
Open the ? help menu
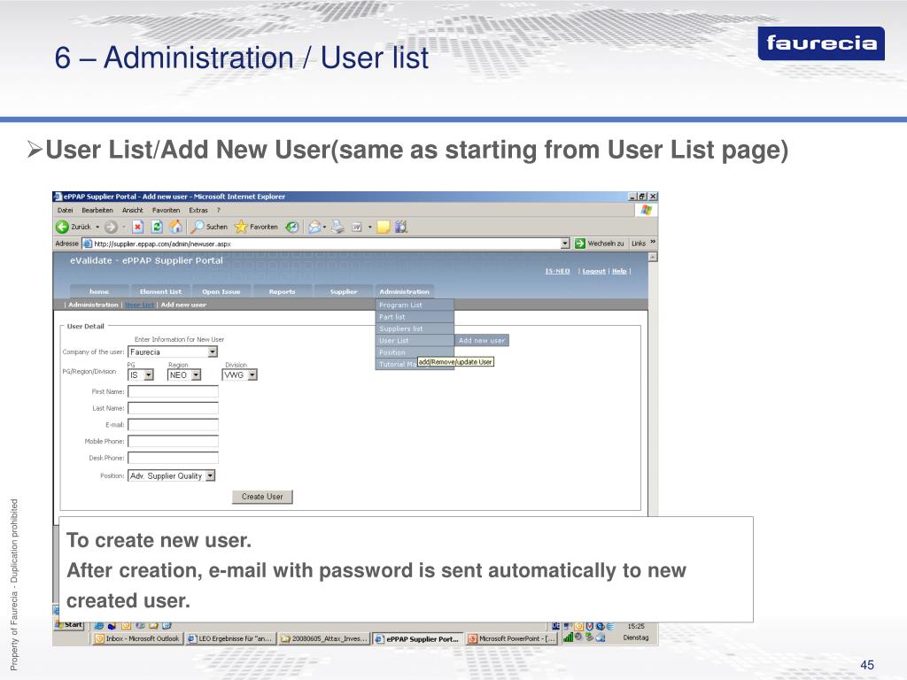tap(219, 210)
